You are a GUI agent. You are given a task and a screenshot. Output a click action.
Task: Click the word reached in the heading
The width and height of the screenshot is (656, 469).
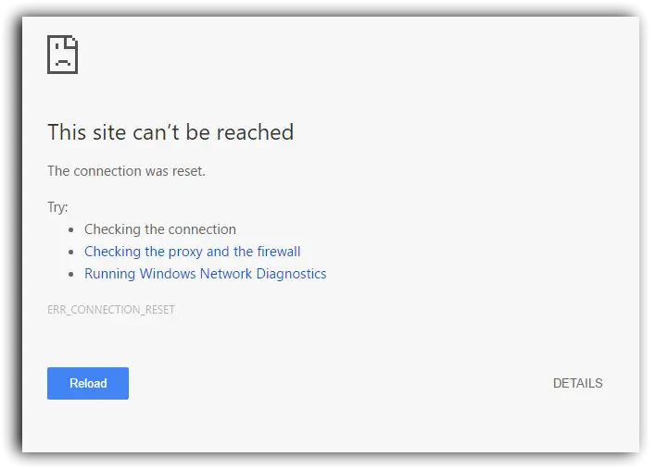255,132
